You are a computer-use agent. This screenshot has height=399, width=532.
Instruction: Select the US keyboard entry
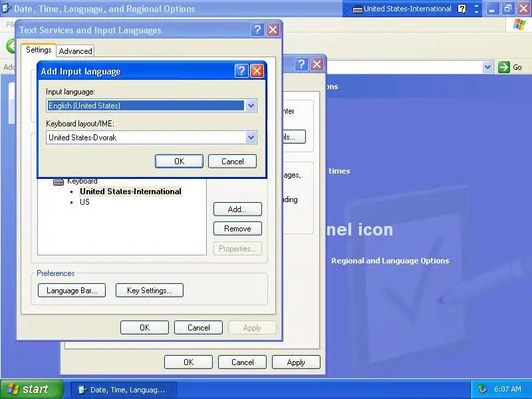[x=84, y=202]
